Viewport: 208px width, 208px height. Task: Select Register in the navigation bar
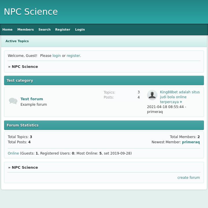tap(63, 29)
